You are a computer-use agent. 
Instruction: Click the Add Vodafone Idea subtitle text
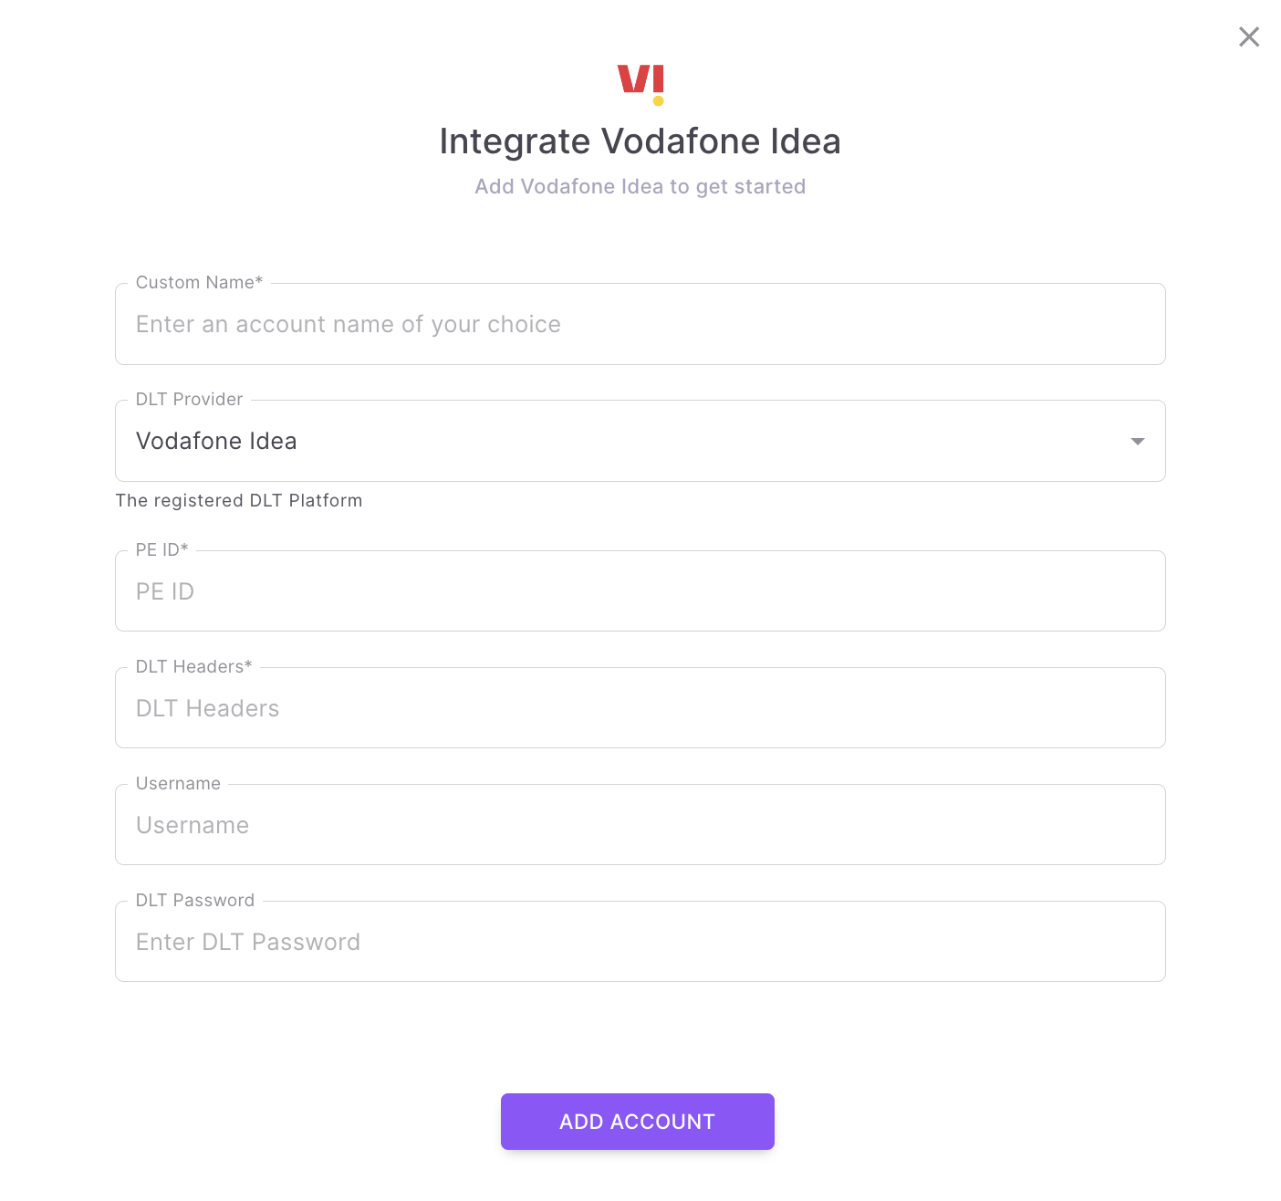click(x=640, y=186)
